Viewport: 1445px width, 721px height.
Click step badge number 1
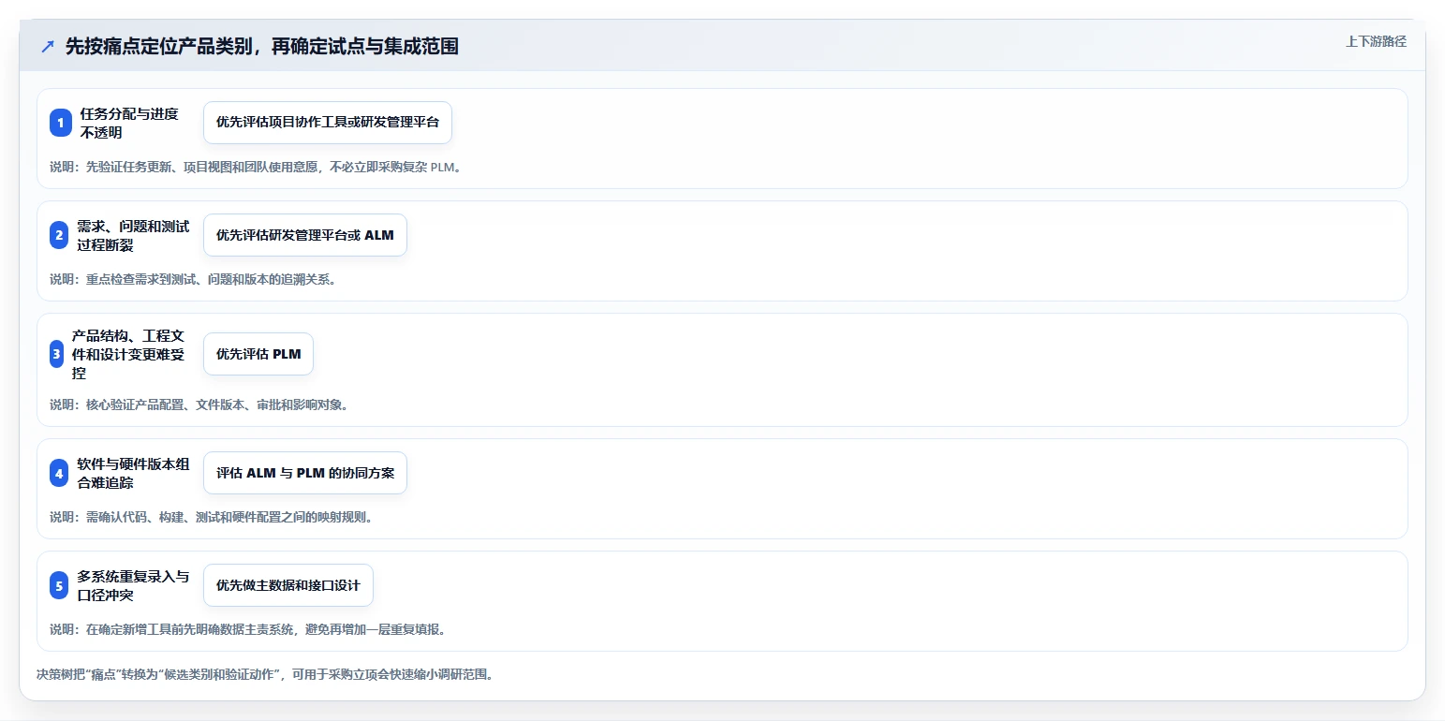point(61,123)
